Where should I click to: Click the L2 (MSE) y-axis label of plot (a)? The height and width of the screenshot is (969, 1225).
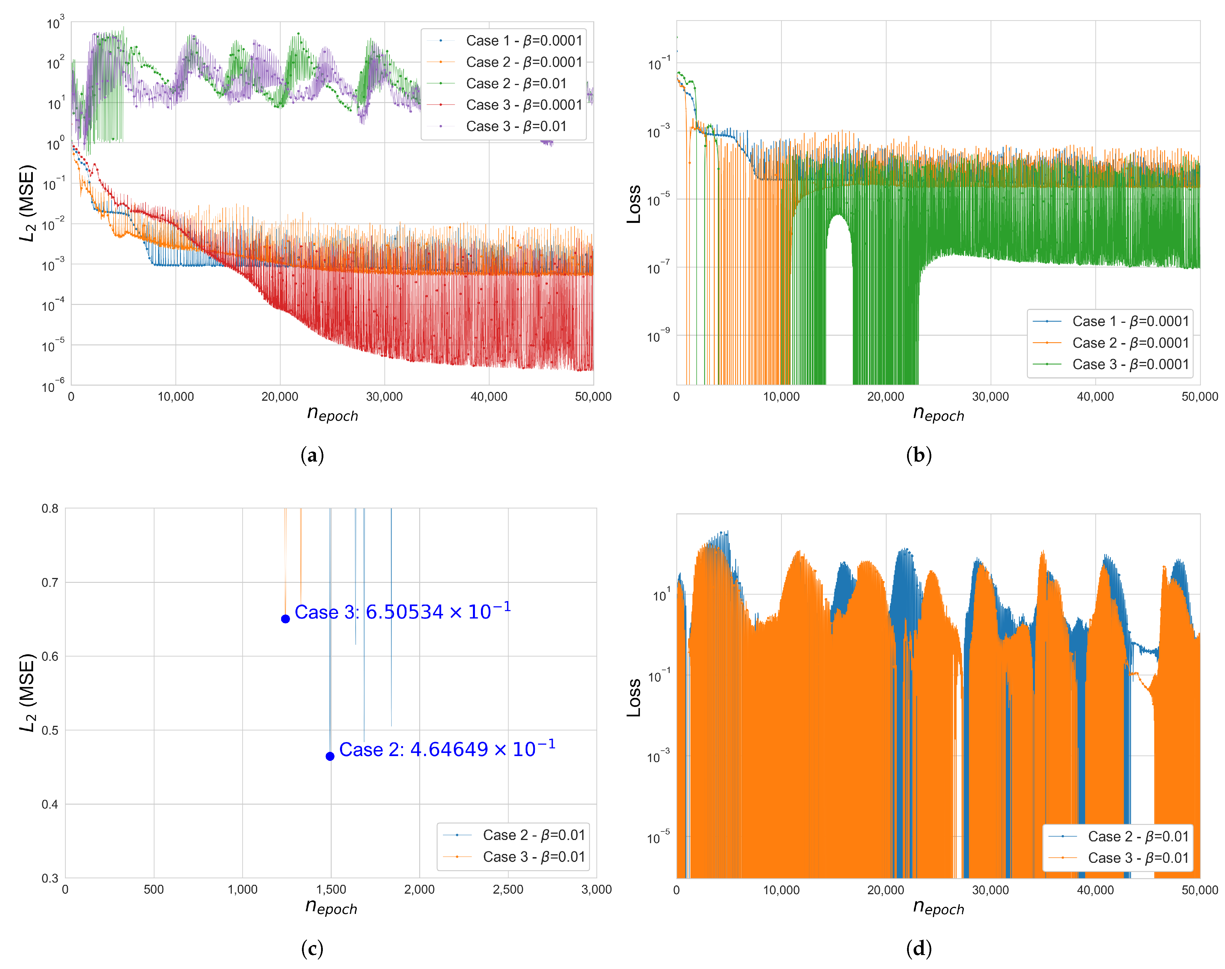pos(27,203)
